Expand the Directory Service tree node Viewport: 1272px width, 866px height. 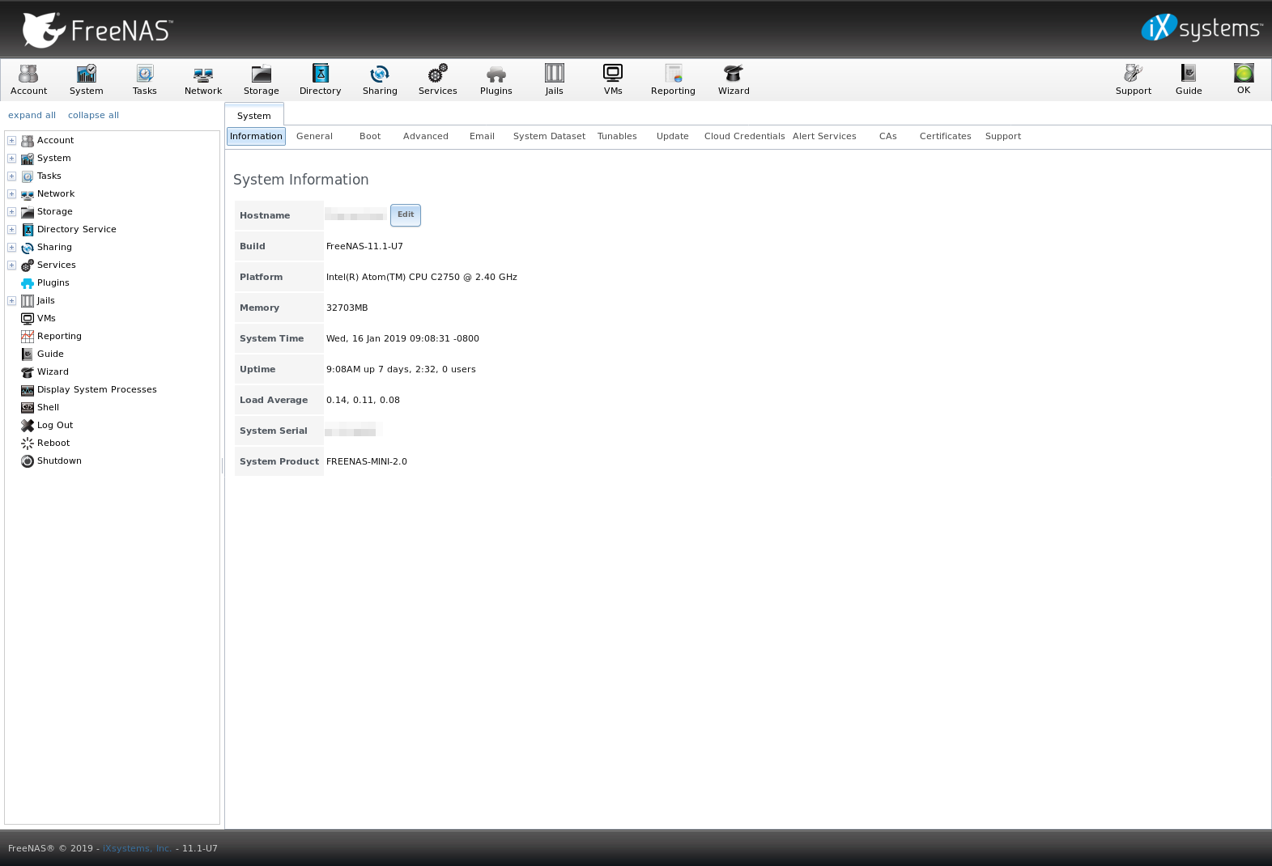tap(12, 229)
